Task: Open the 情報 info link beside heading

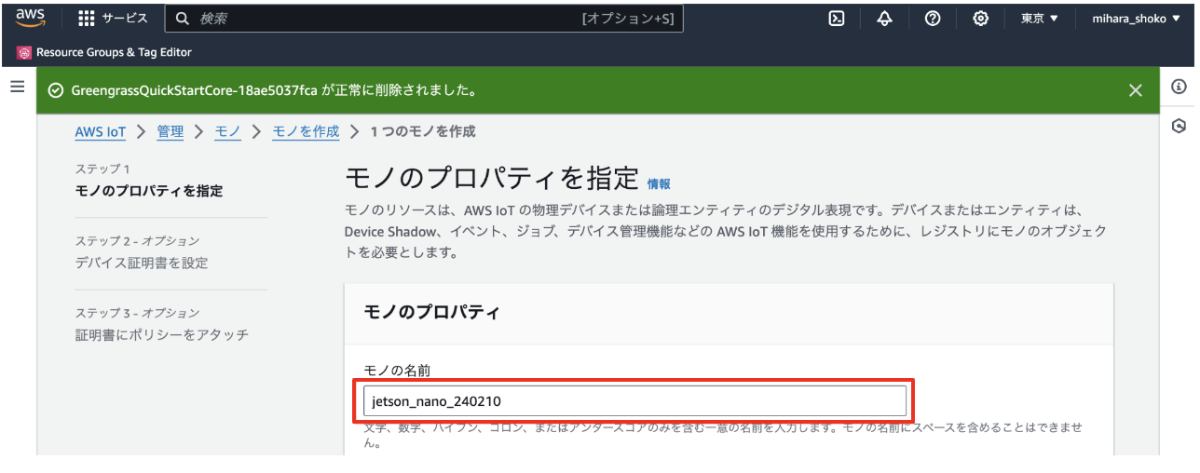Action: (x=659, y=184)
